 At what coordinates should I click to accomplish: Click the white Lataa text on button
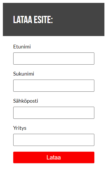(54, 157)
